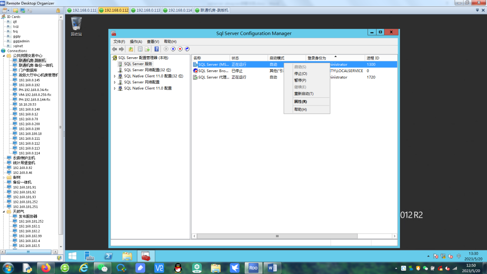This screenshot has height=274, width=487.
Task: Click the Properties toolbar icon
Action: point(140,49)
